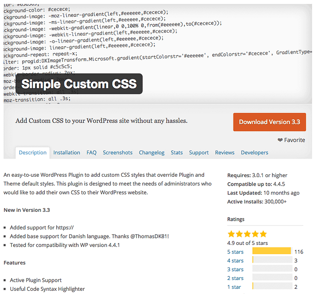Click the 2 stars rating bar
The image size is (316, 294).
pos(272,277)
